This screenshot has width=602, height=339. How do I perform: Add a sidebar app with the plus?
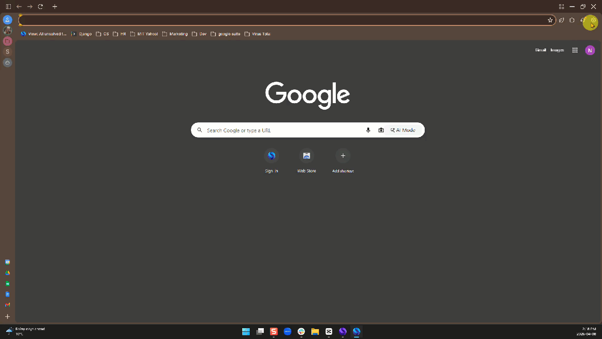(8, 317)
